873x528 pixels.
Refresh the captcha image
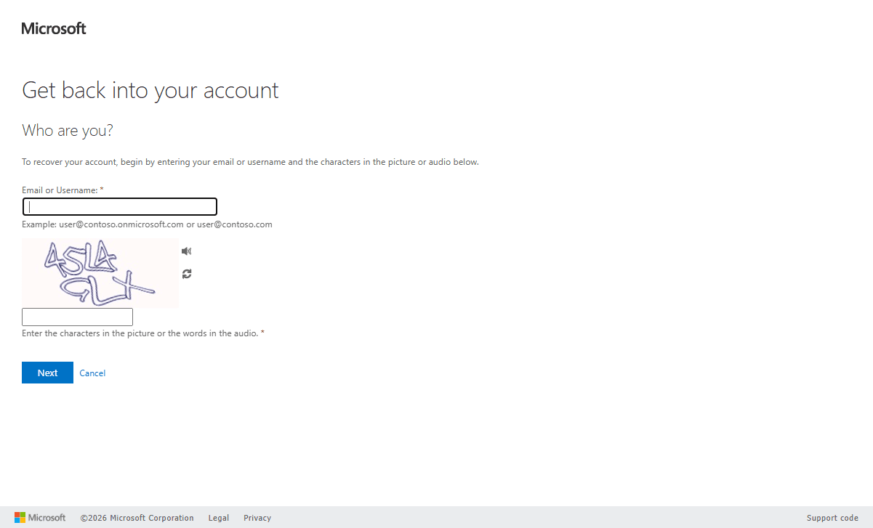pyautogui.click(x=187, y=274)
